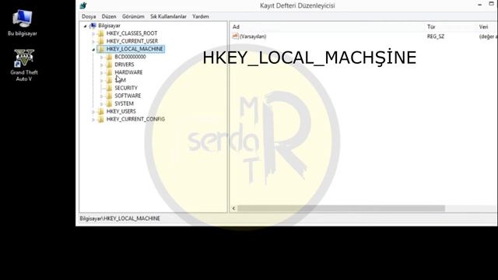Expand the DRIVERS subkey

tap(102, 65)
